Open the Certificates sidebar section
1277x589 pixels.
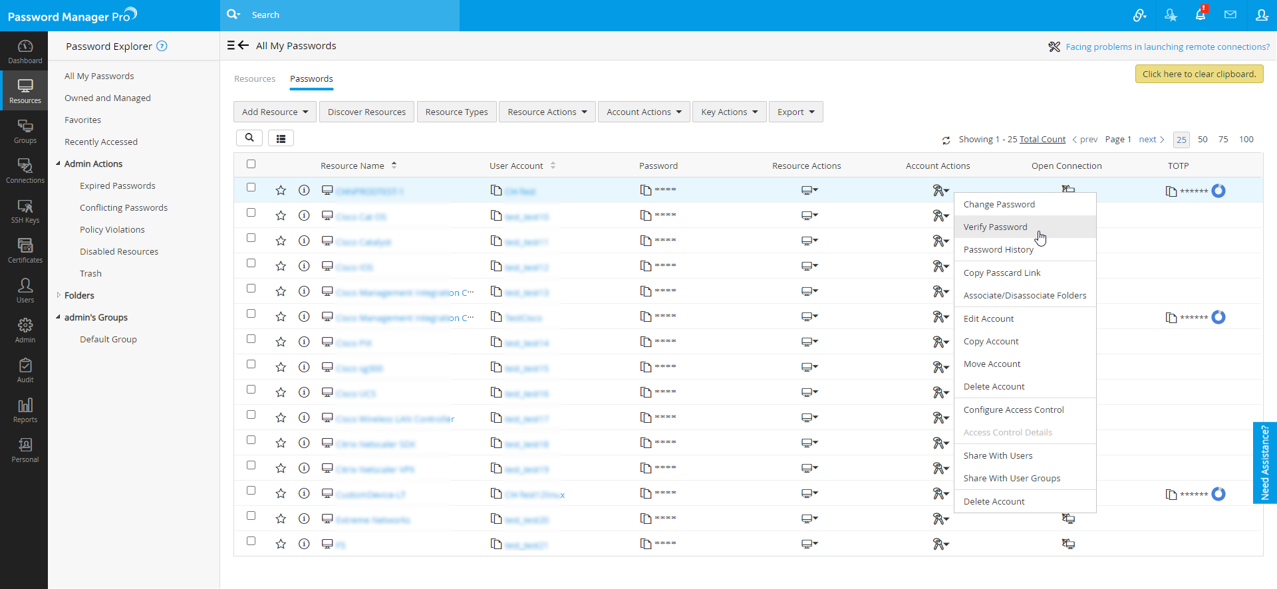coord(25,251)
